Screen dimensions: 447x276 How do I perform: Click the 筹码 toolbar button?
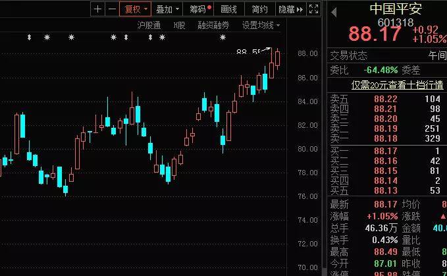[199, 9]
